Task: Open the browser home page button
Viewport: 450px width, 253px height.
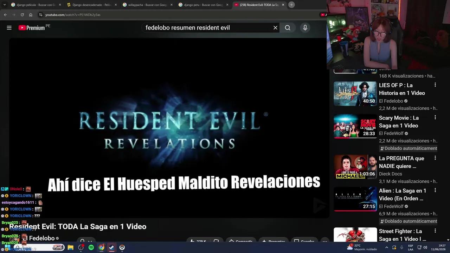Action: pyautogui.click(x=31, y=15)
